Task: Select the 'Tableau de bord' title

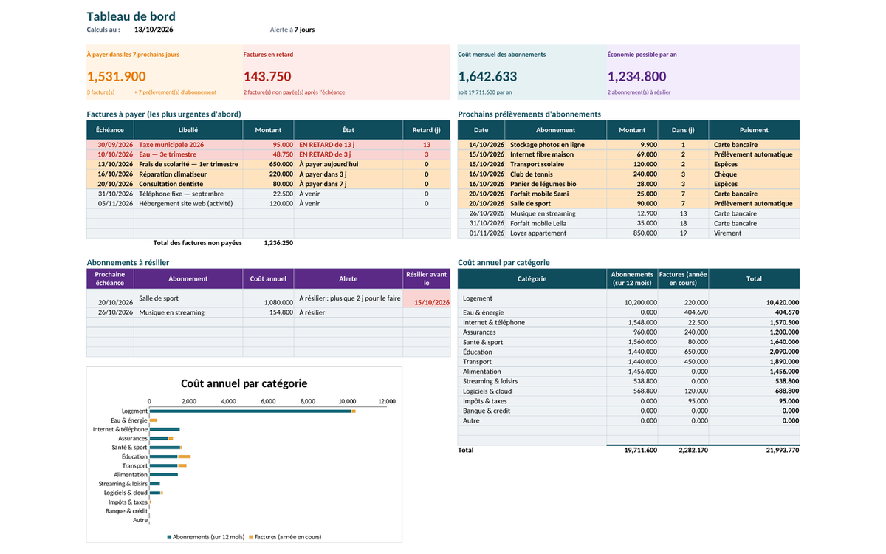Action: [x=131, y=16]
